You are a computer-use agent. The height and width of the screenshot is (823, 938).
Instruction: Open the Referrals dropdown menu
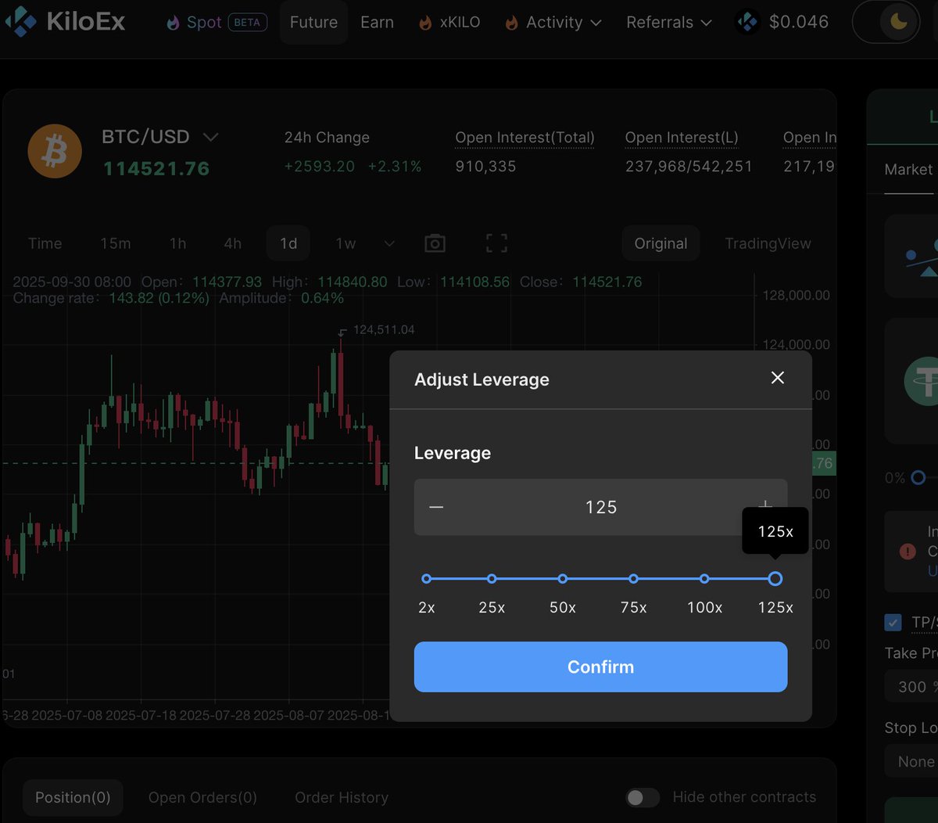tap(669, 23)
